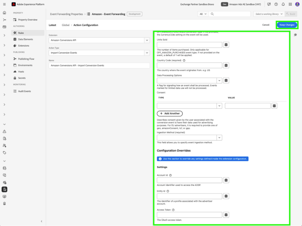Click the Consent Value input field
The image size is (302, 226).
tap(248, 106)
